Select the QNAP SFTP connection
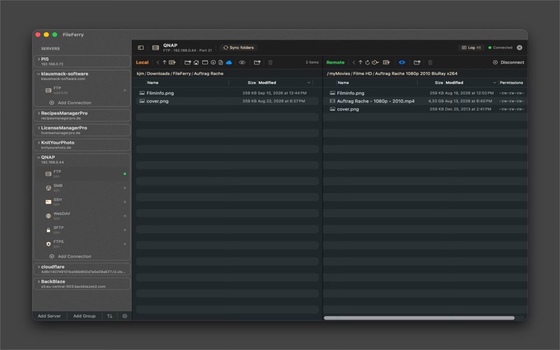Screen dimensions: 560x350 tap(82, 230)
